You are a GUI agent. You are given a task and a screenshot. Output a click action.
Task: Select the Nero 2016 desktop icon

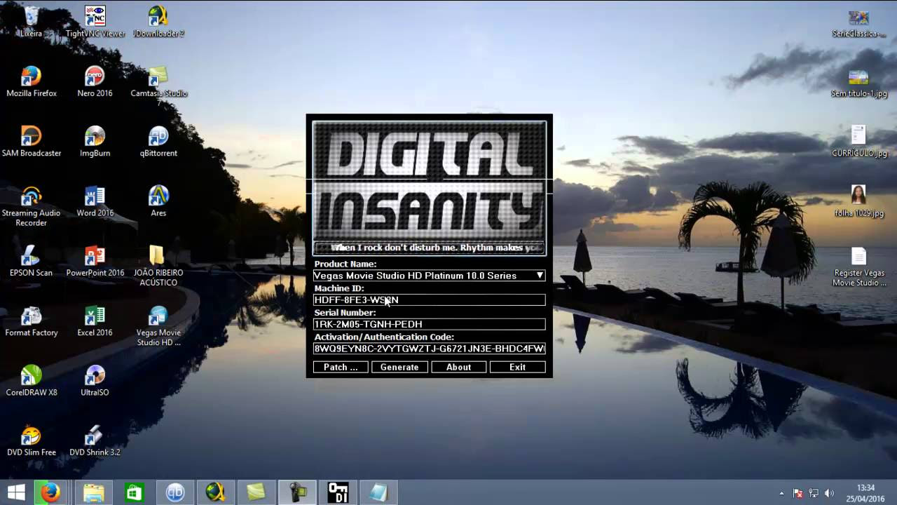pyautogui.click(x=95, y=81)
